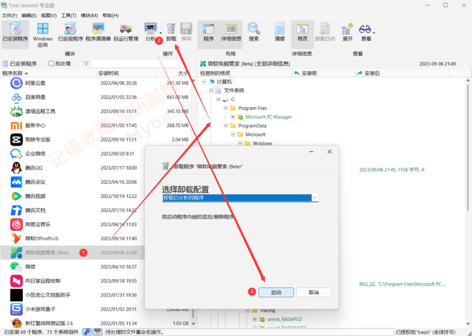The height and width of the screenshot is (336, 472).
Task: Launch the 程序清理器 tool
Action: 98,33
